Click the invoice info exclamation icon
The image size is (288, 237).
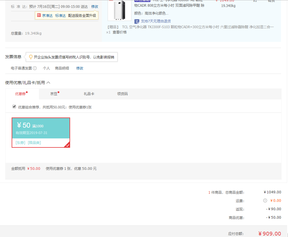tap(35, 68)
